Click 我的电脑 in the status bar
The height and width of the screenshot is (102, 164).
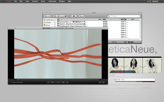130,42
